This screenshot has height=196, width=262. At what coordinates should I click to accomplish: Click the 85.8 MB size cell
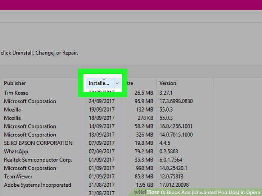144,177
